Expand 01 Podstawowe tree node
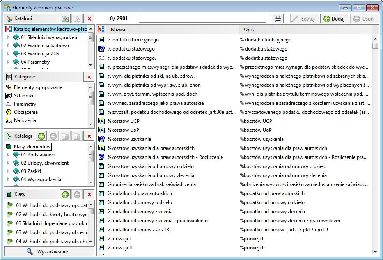The image size is (383, 260). pos(8,155)
